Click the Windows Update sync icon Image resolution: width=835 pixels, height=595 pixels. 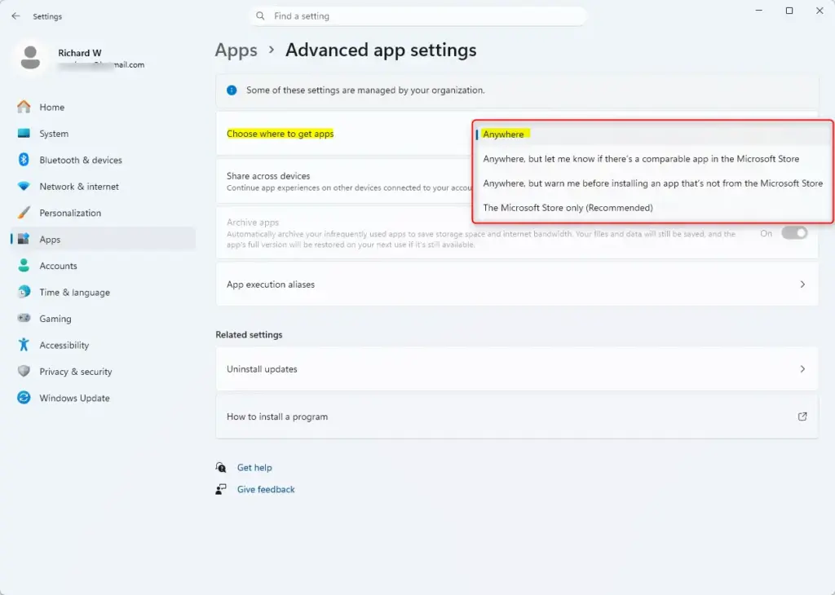tap(24, 398)
